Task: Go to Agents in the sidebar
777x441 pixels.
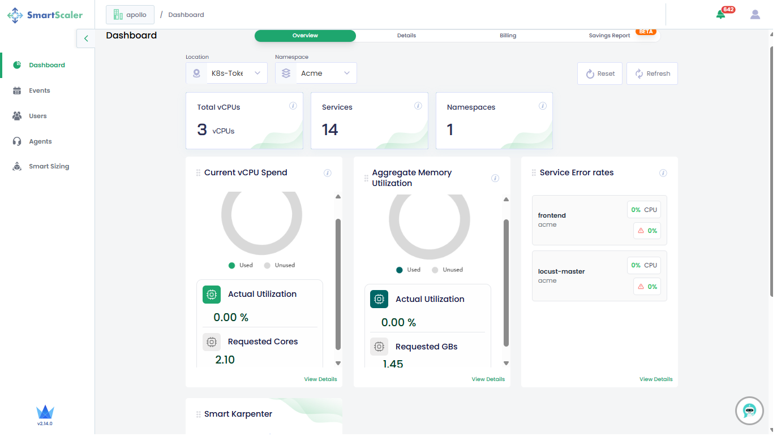Action: click(40, 141)
